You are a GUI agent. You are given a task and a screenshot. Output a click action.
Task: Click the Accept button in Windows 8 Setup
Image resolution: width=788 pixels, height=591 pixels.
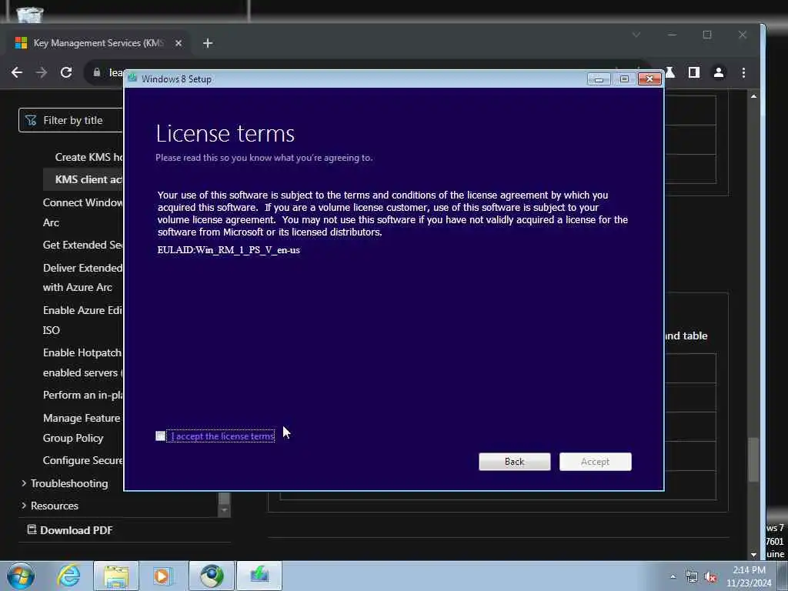595,462
